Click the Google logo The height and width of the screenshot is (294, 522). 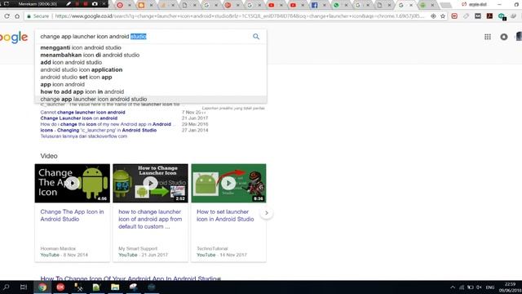tap(14, 38)
